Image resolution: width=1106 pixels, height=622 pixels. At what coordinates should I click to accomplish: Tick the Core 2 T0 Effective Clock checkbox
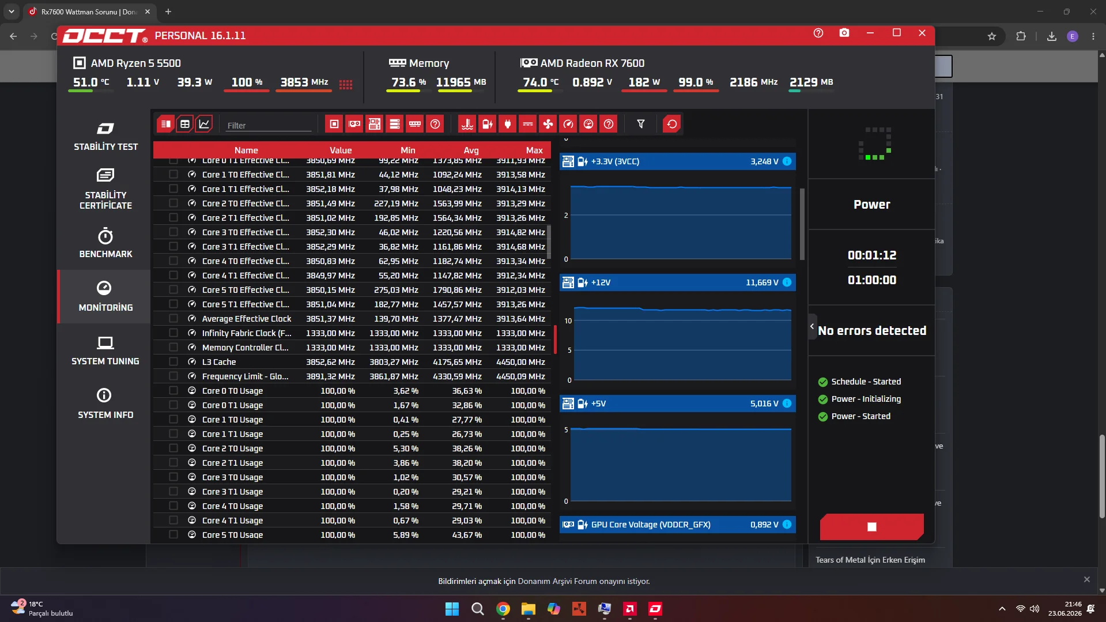tap(173, 203)
